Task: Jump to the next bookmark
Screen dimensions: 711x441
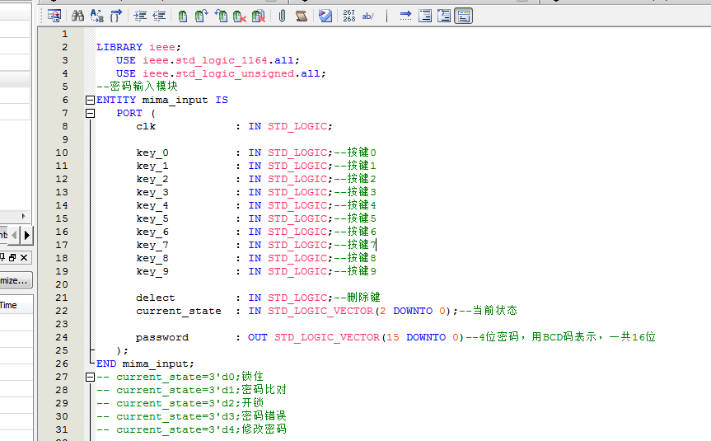Action: click(201, 16)
